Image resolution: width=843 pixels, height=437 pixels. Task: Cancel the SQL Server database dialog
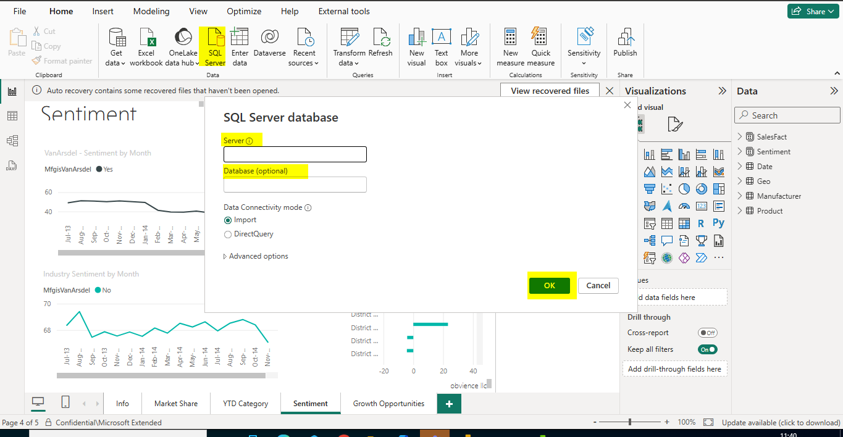point(598,285)
